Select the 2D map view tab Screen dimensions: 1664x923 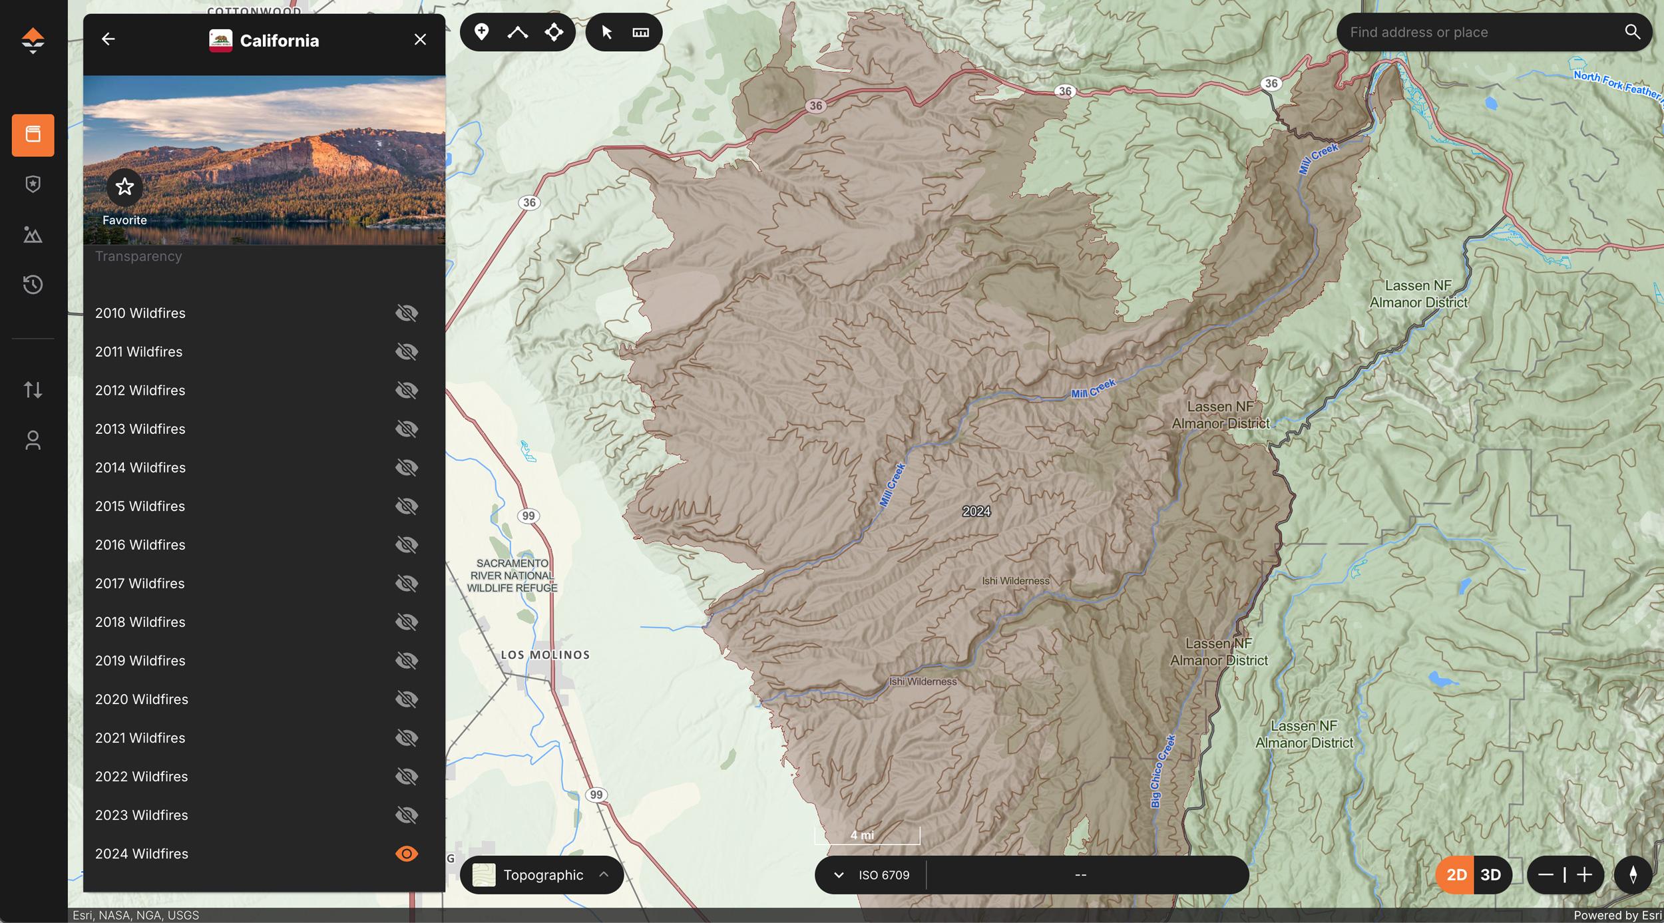click(1457, 874)
